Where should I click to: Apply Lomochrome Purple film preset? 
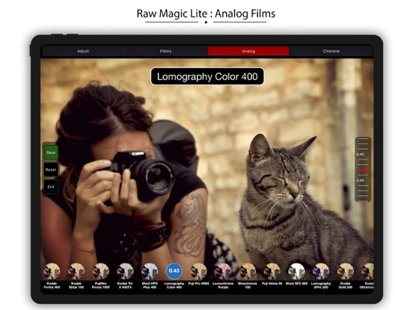(x=223, y=271)
